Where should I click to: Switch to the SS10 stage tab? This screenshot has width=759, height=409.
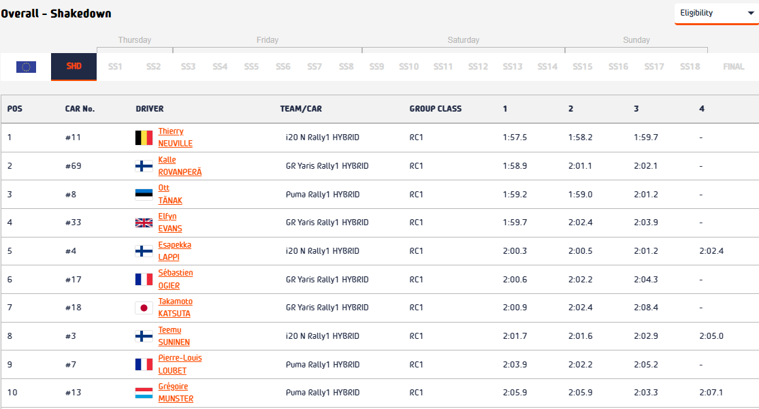(409, 67)
